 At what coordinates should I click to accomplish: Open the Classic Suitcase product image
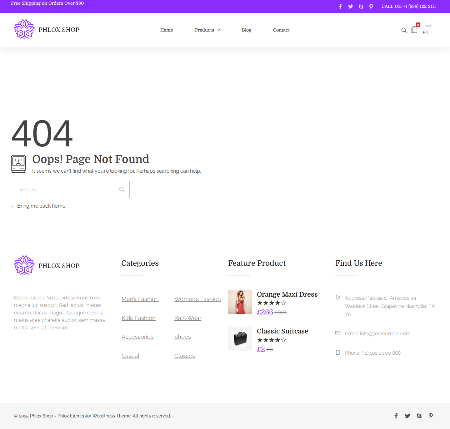(240, 339)
